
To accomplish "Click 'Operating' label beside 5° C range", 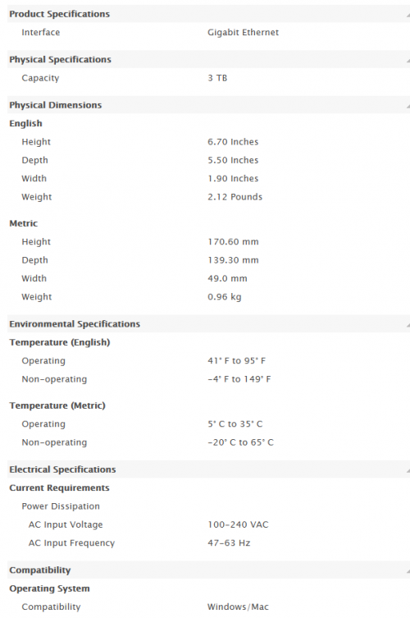I will tap(43, 424).
